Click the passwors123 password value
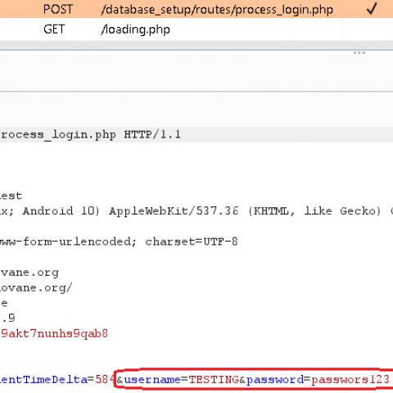This screenshot has height=393, width=393. pyautogui.click(x=350, y=380)
